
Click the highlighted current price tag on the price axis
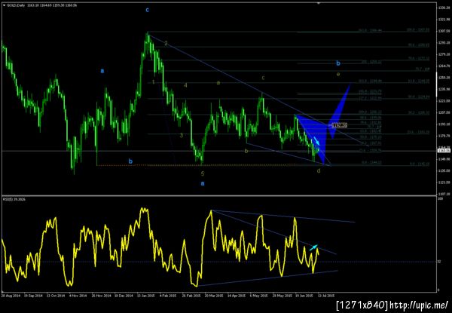click(442, 151)
